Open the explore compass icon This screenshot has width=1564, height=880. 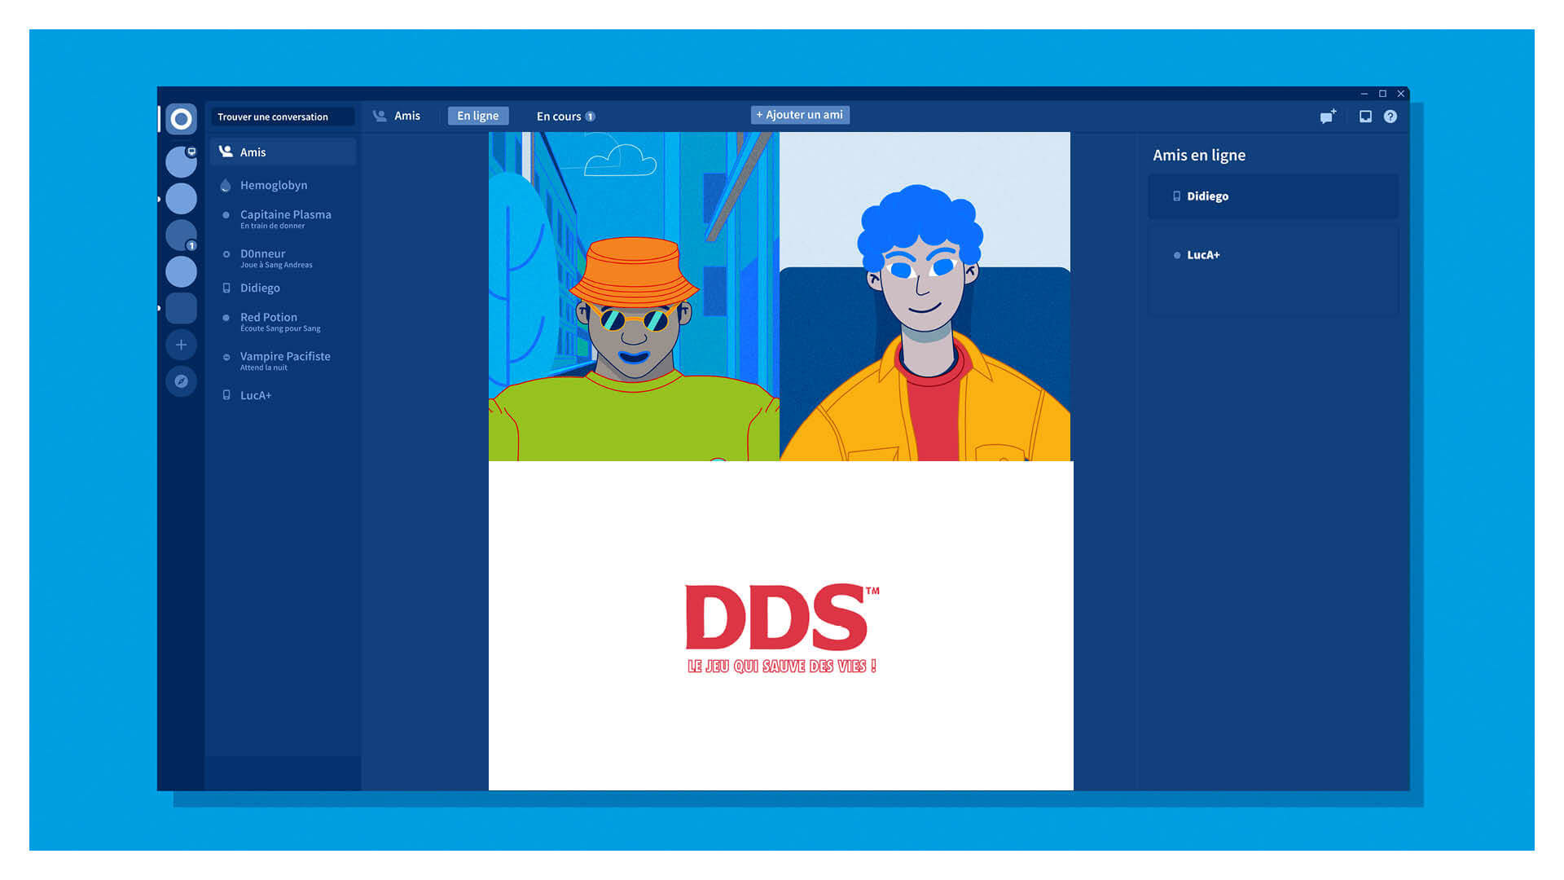[181, 381]
